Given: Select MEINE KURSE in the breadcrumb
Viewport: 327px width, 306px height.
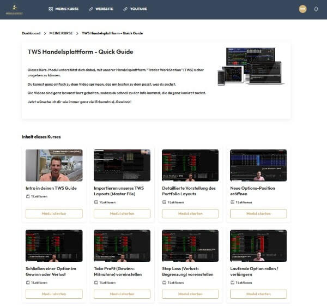Looking at the screenshot, I should pos(60,33).
